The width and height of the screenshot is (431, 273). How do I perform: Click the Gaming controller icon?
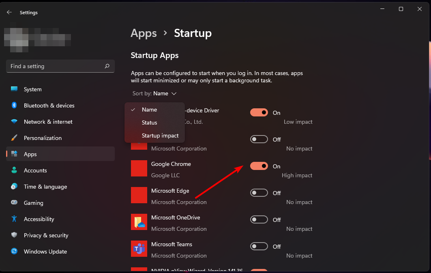(14, 202)
